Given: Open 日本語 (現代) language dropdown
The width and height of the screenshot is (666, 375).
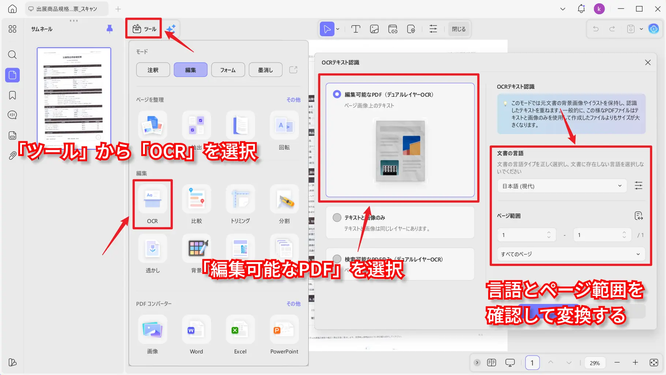Looking at the screenshot, I should (562, 186).
